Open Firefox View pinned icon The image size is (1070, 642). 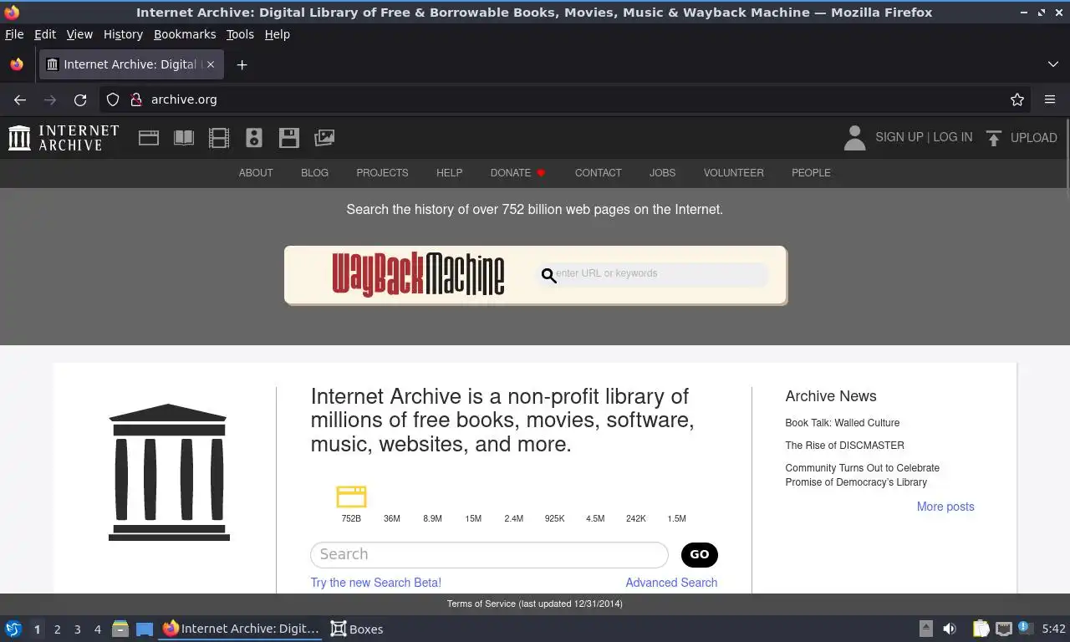(17, 64)
